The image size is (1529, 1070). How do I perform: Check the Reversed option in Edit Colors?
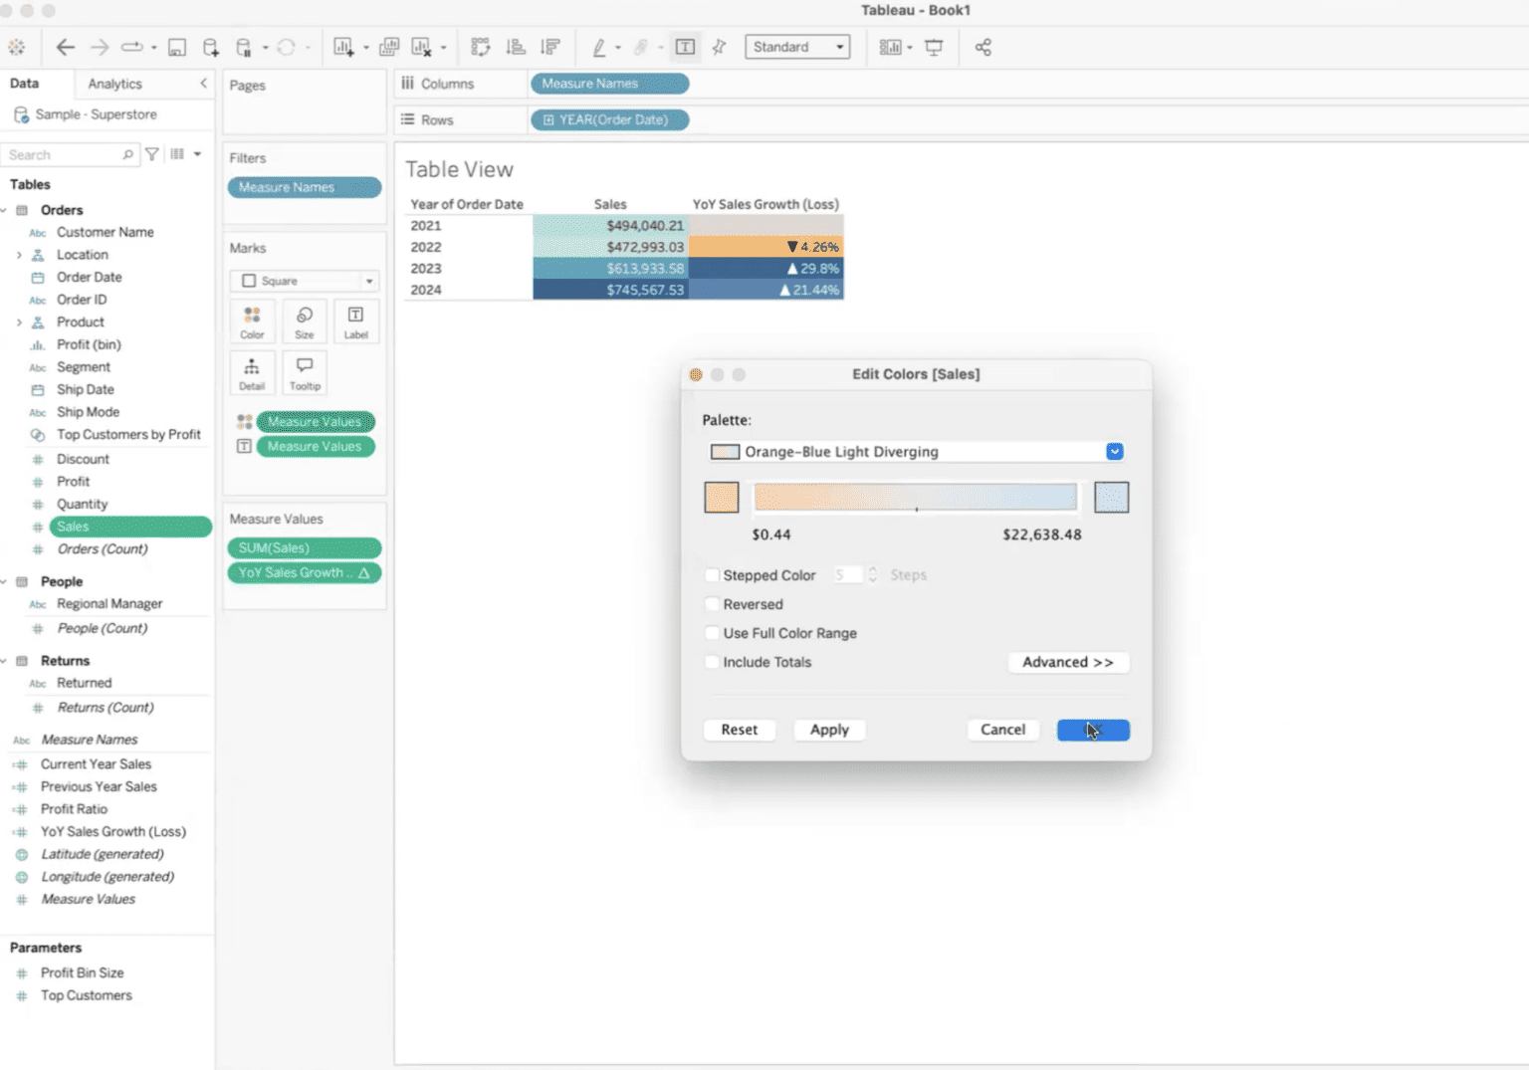(713, 604)
